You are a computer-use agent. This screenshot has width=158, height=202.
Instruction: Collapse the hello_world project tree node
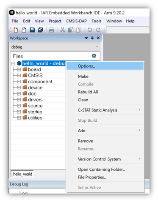[13, 63]
